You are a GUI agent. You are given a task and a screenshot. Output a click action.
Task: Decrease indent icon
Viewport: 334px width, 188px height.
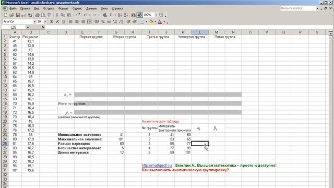pyautogui.click(x=128, y=22)
